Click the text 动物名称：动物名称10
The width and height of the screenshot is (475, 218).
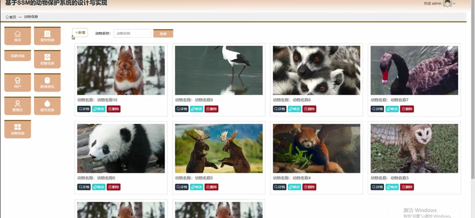[97, 100]
